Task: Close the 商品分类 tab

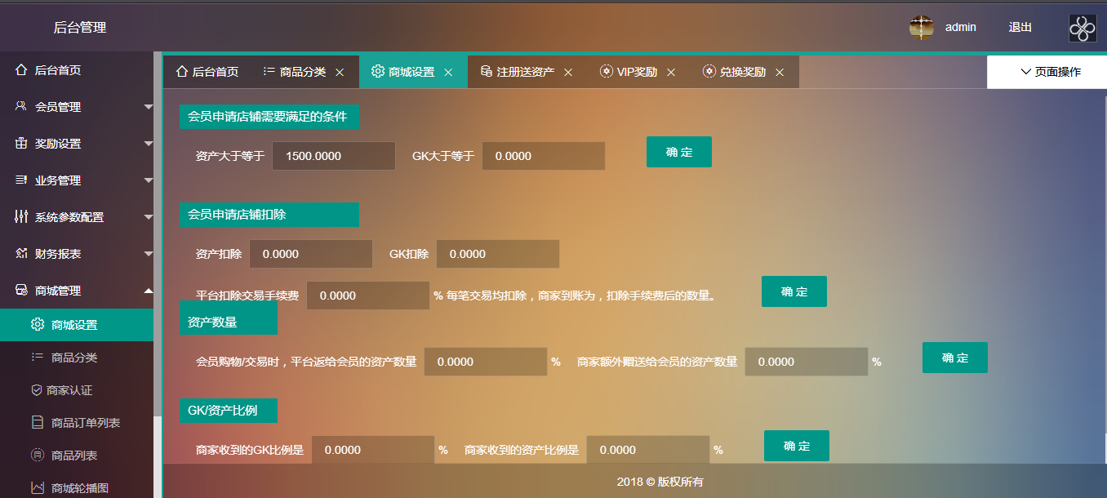Action: pyautogui.click(x=340, y=73)
